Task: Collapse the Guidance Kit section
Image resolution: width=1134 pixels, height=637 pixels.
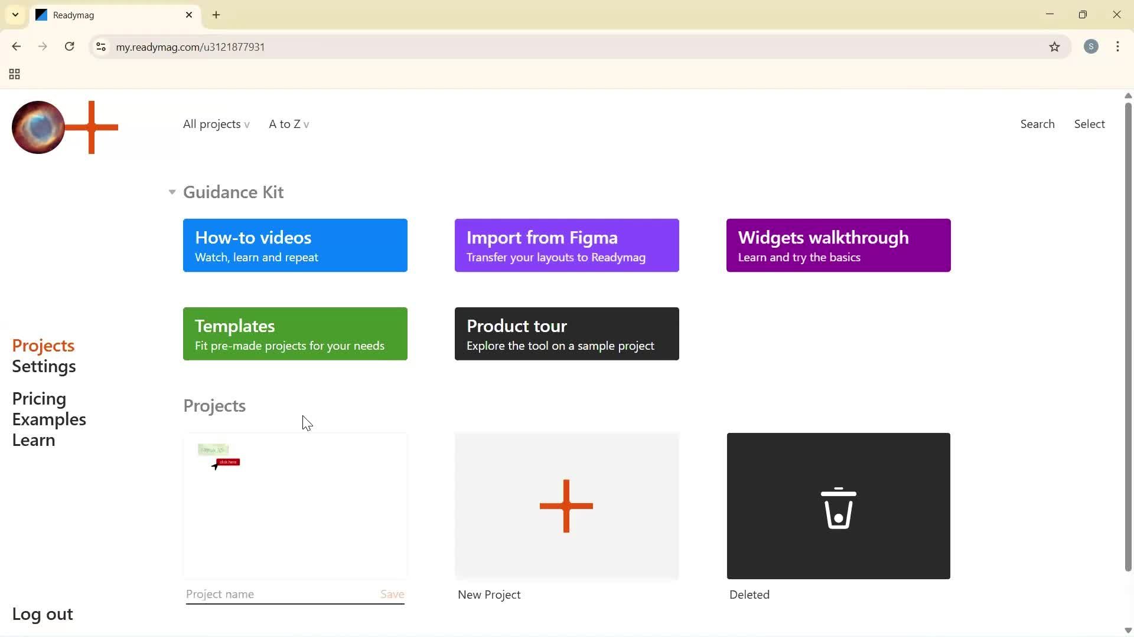Action: click(171, 192)
